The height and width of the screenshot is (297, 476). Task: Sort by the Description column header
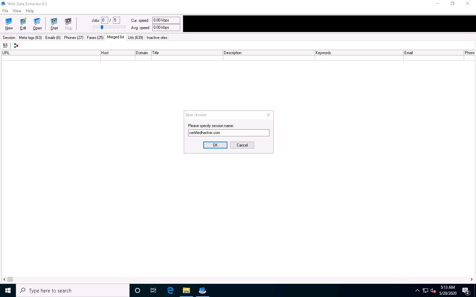click(x=269, y=53)
